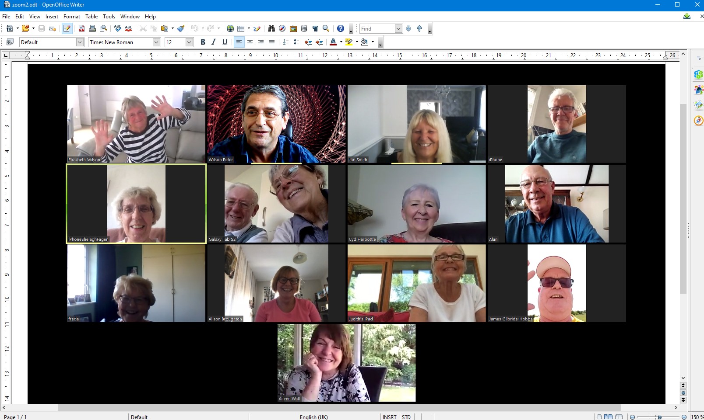704x420 pixels.
Task: Click the INSRT insert mode indicator
Action: point(389,417)
